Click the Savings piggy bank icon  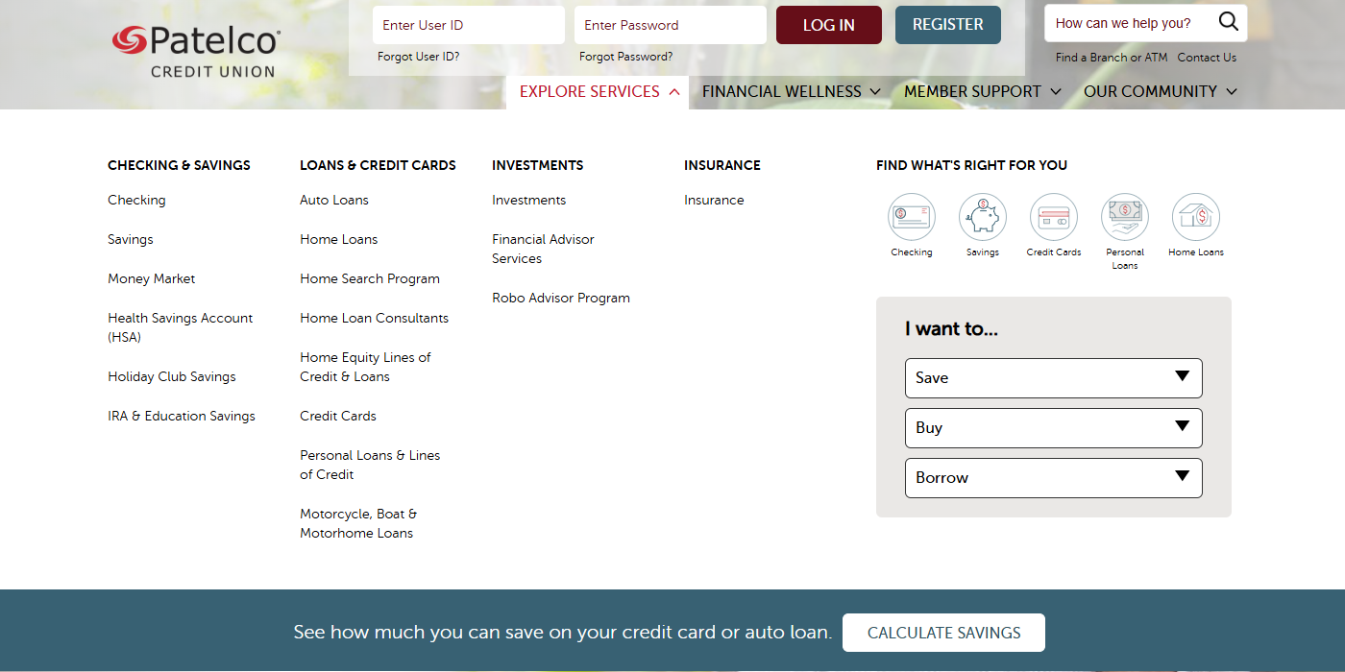982,217
